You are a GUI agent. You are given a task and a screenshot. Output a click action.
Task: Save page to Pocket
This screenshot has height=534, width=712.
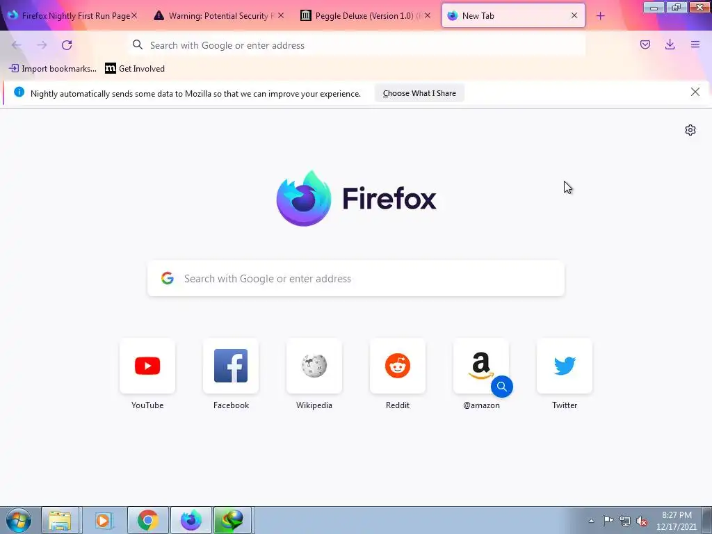(645, 44)
